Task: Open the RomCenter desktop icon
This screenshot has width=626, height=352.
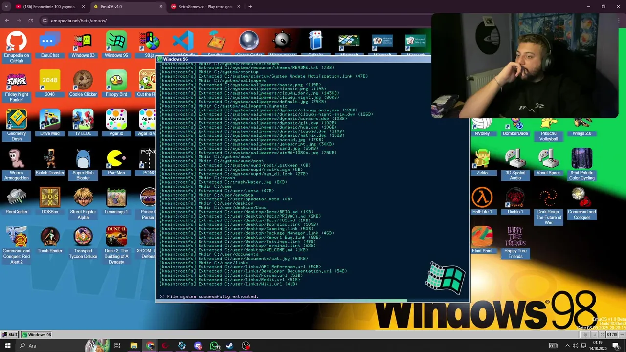Action: tap(17, 201)
